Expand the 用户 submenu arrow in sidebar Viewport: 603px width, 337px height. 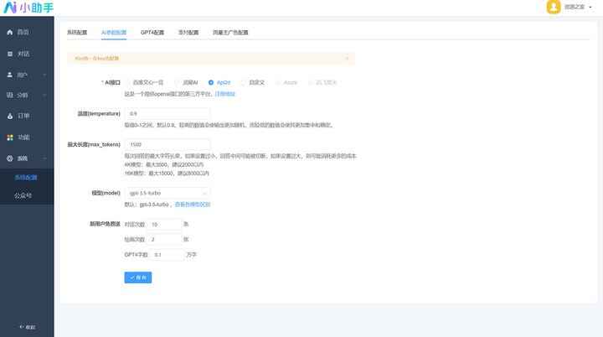44,74
